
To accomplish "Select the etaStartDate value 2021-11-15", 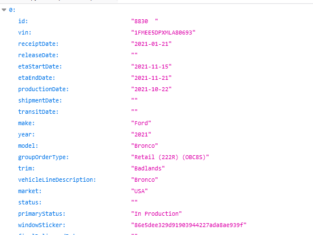I will (x=151, y=66).
